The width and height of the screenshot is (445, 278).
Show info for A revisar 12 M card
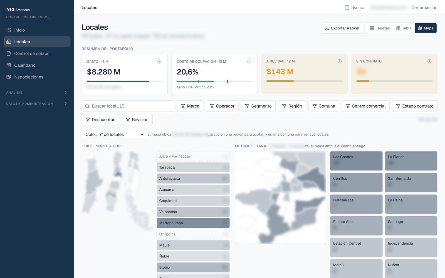click(x=339, y=61)
